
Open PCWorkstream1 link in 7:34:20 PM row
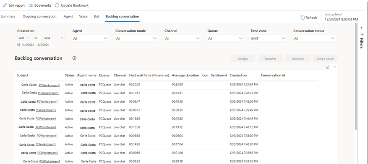coord(47,136)
